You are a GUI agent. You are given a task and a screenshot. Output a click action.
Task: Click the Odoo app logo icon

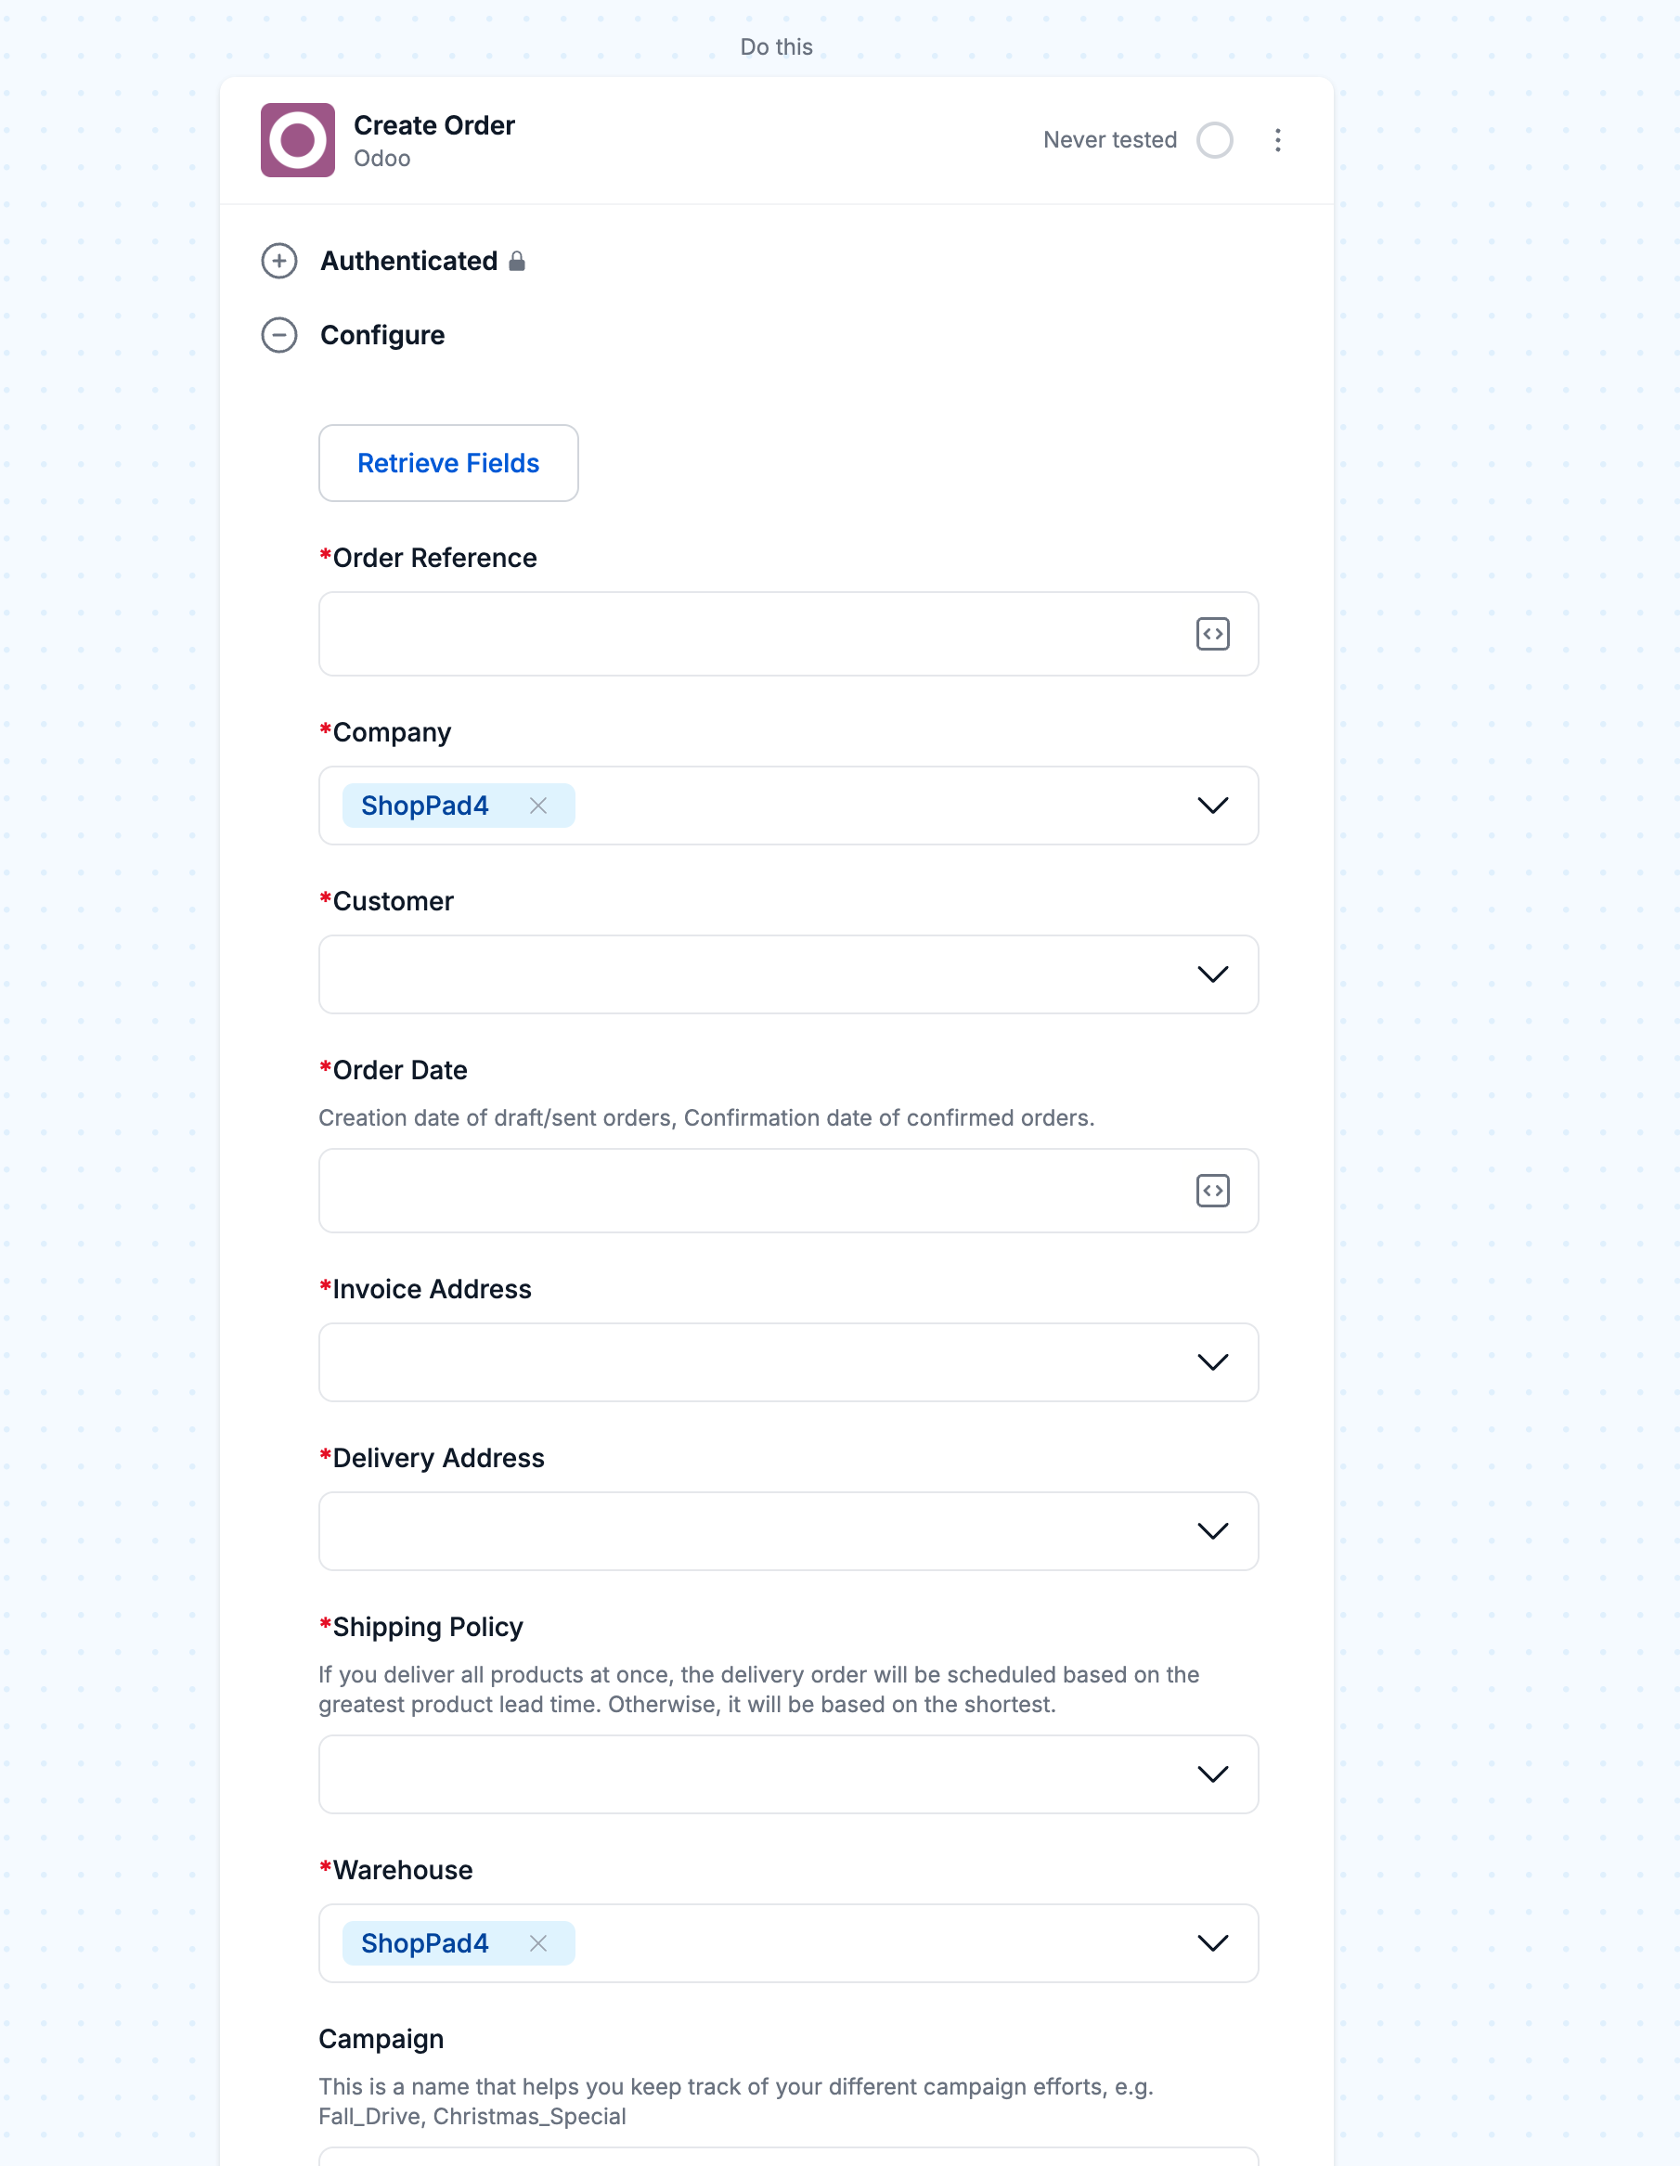pyautogui.click(x=298, y=140)
